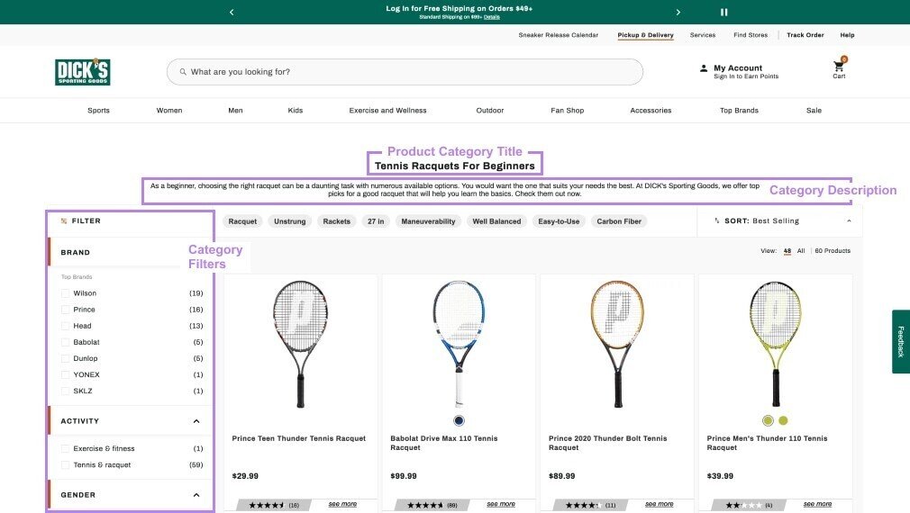Collapse the Gender filter section
Image resolution: width=910 pixels, height=513 pixels.
click(196, 495)
